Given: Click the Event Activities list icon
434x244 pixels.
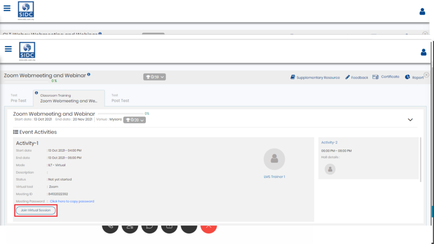Looking at the screenshot, I should tap(16, 132).
